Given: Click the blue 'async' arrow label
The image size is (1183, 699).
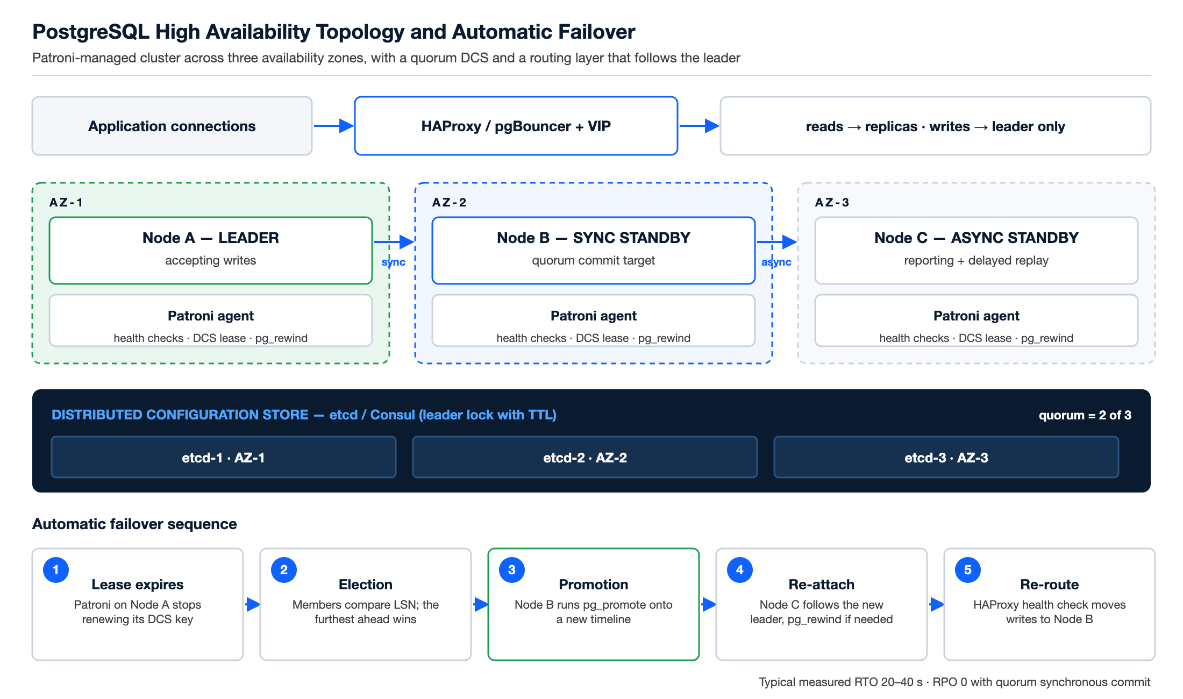Looking at the screenshot, I should (776, 262).
